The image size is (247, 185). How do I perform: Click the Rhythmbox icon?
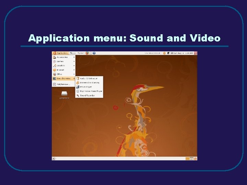(x=78, y=91)
